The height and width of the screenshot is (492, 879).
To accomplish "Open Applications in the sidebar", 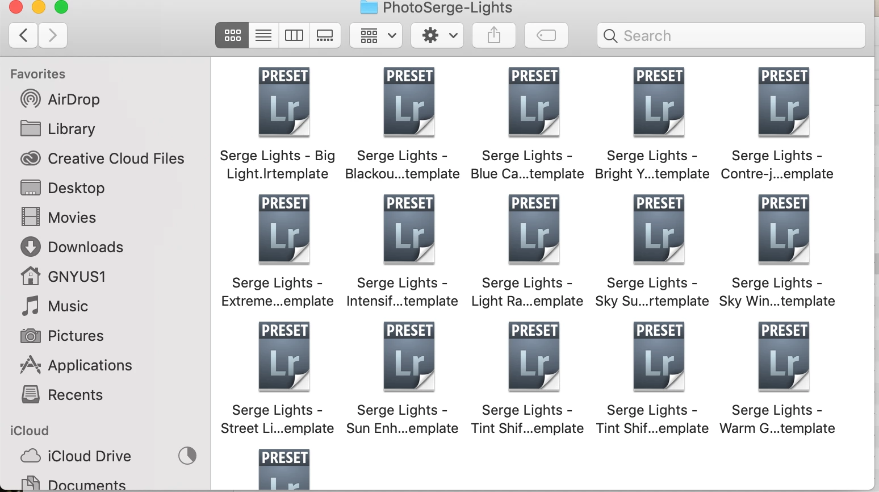I will point(76,365).
